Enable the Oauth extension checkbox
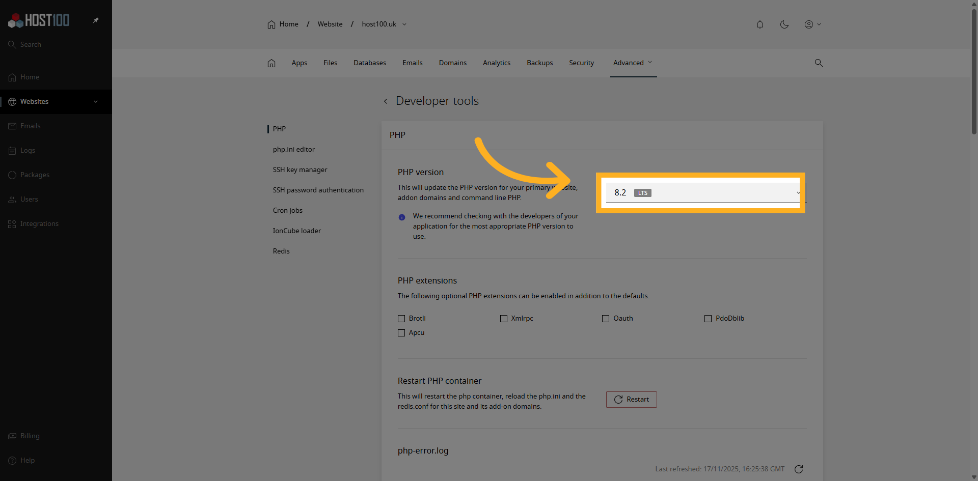The width and height of the screenshot is (978, 481). point(606,319)
